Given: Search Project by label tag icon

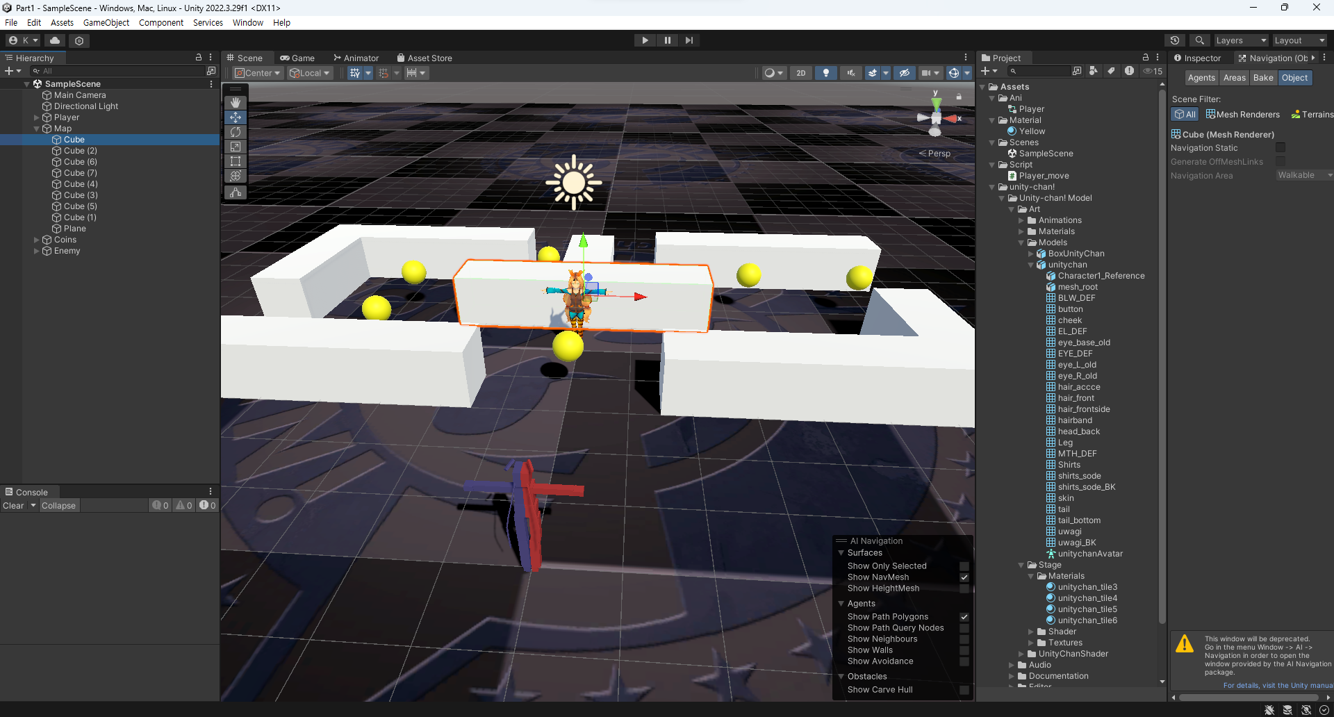Looking at the screenshot, I should coord(1111,71).
